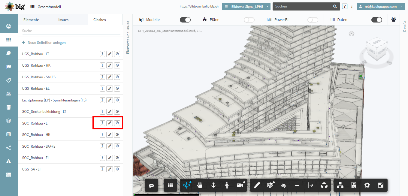Select the orbit tool in viewer toolbar

(x=187, y=185)
